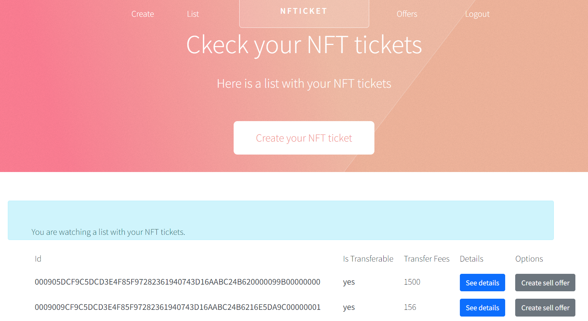Go to the List navigation link
588x321 pixels.
point(193,14)
